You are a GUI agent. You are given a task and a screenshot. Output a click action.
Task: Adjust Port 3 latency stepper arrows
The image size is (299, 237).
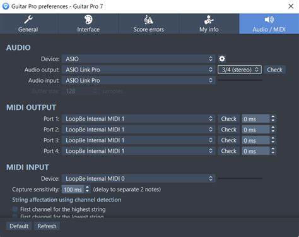[273, 140]
